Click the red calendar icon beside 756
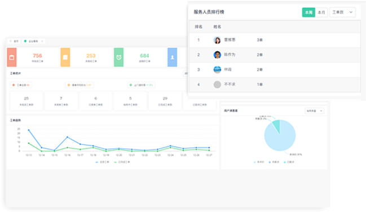The width and height of the screenshot is (366, 213). [12, 57]
